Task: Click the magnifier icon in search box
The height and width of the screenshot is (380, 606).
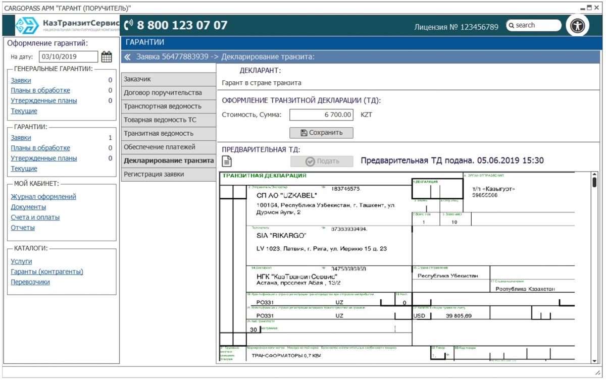Action: pyautogui.click(x=511, y=25)
